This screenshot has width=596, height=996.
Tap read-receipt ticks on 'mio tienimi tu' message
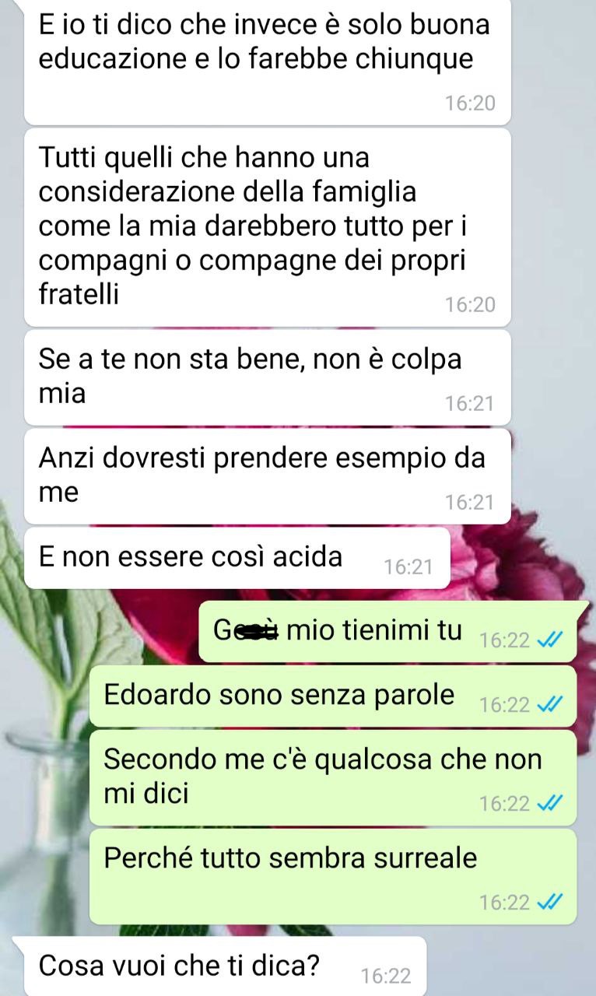(550, 640)
